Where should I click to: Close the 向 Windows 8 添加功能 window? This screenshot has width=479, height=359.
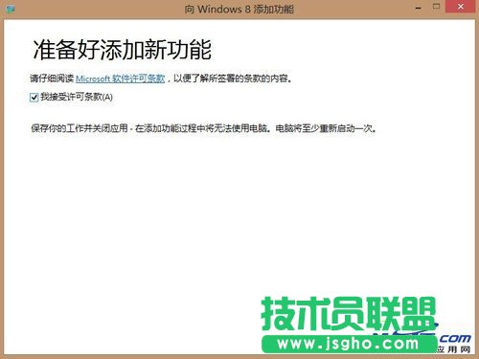point(461,7)
